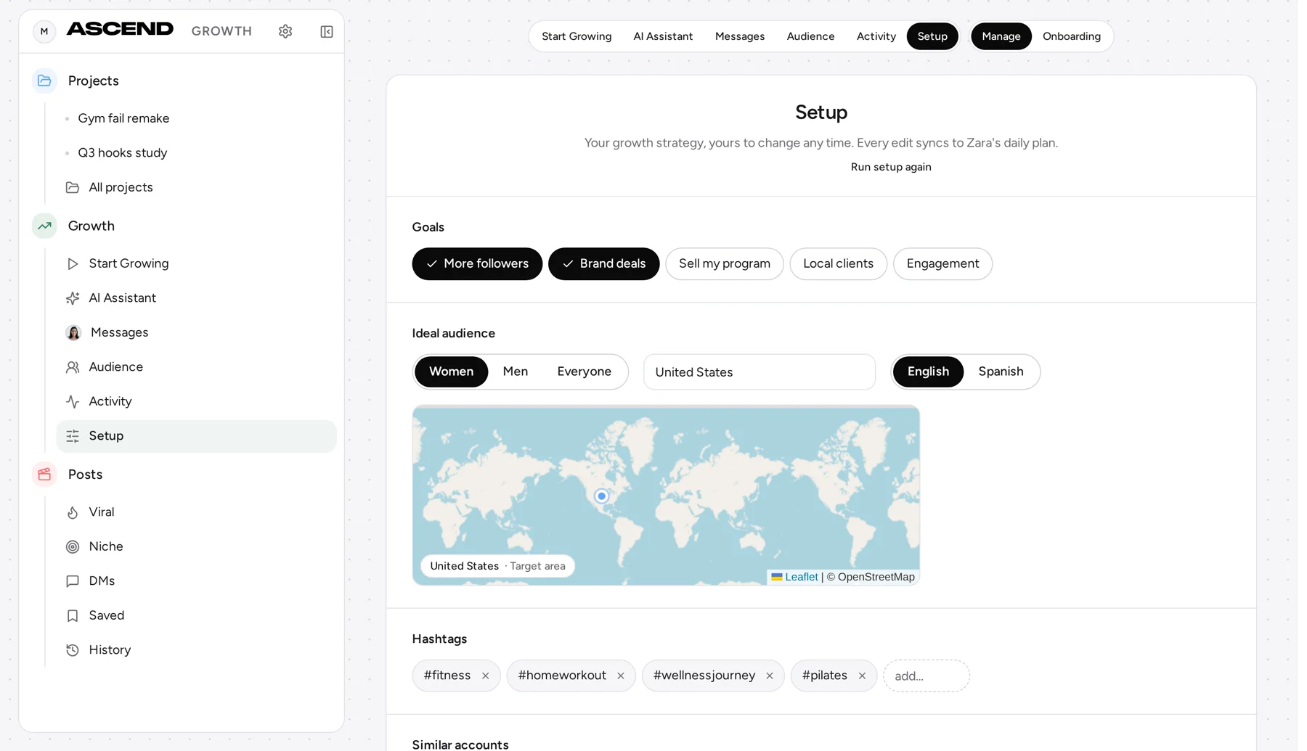
Task: Click the Niche target icon
Action: point(73,546)
